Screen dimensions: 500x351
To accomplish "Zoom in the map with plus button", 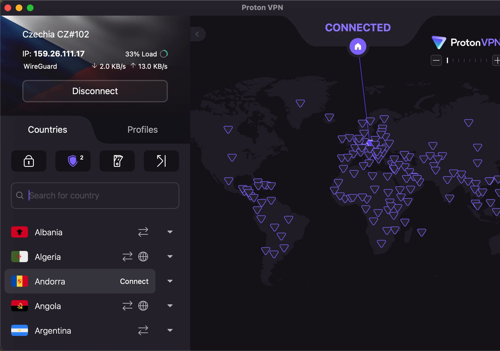I will pyautogui.click(x=497, y=60).
